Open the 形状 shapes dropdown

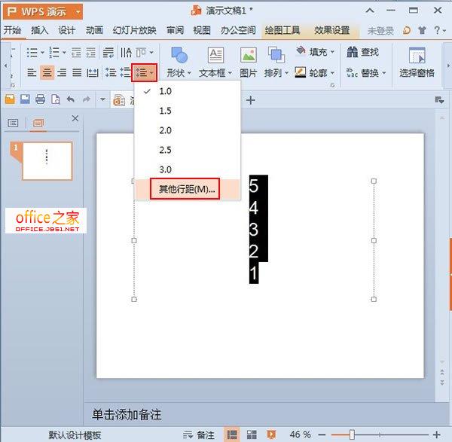pyautogui.click(x=179, y=62)
